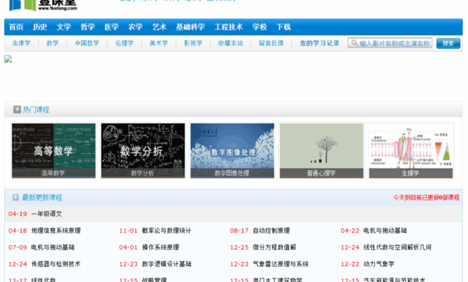Focus the search input field
Screen dimensions: 468x282
pyautogui.click(x=390, y=43)
